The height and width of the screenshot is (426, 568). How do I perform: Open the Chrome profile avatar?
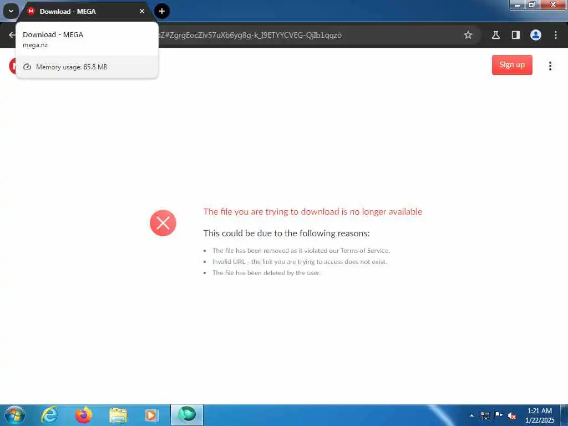pos(536,35)
